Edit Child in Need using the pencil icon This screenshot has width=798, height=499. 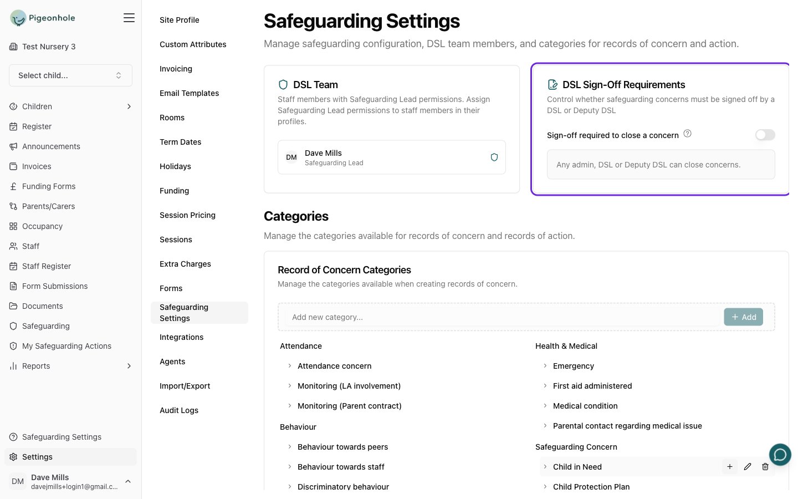click(748, 467)
